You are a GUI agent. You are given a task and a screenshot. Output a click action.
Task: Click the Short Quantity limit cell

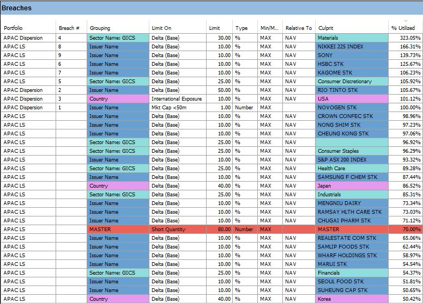point(177,229)
